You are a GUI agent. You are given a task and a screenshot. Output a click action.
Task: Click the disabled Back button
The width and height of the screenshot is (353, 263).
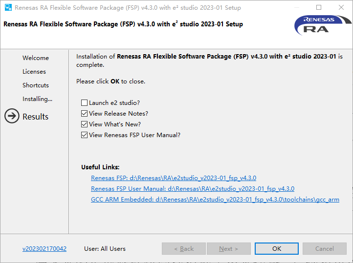(184, 249)
